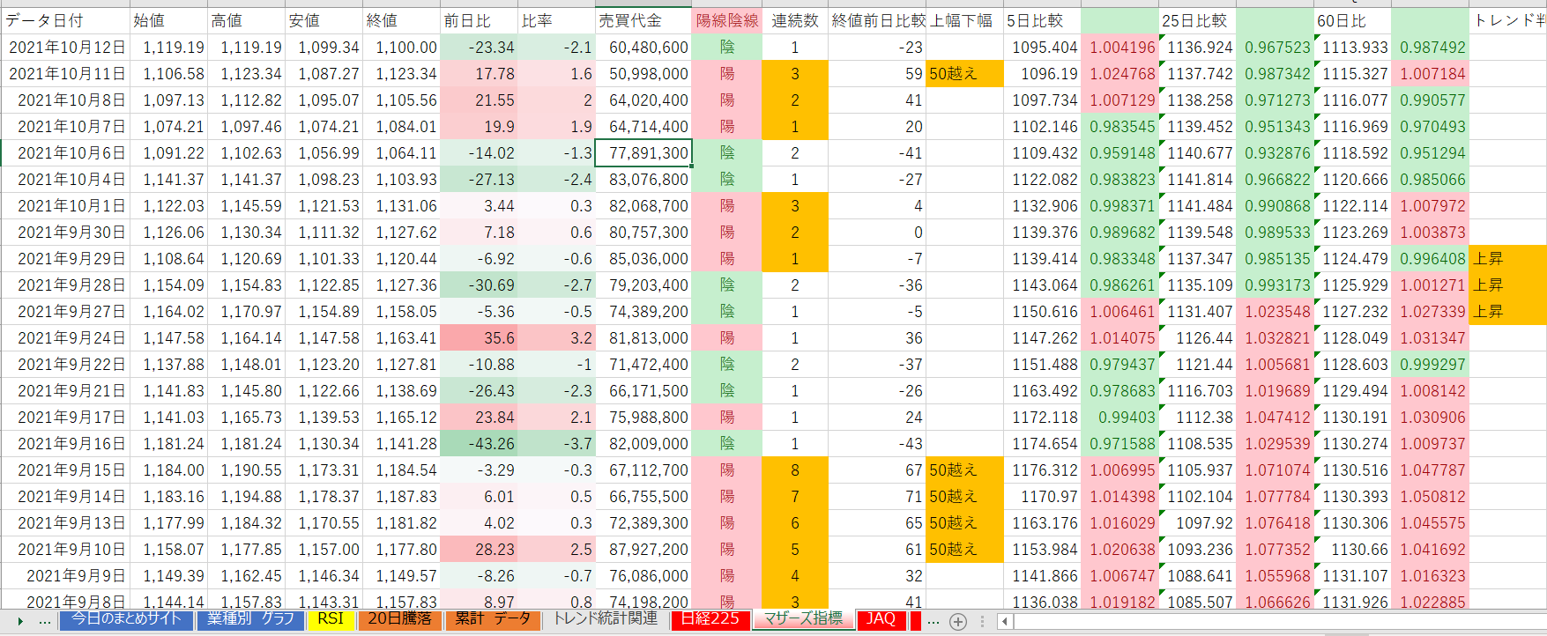Click the date cell 2021年10月6日
The width and height of the screenshot is (1547, 636).
point(66,153)
